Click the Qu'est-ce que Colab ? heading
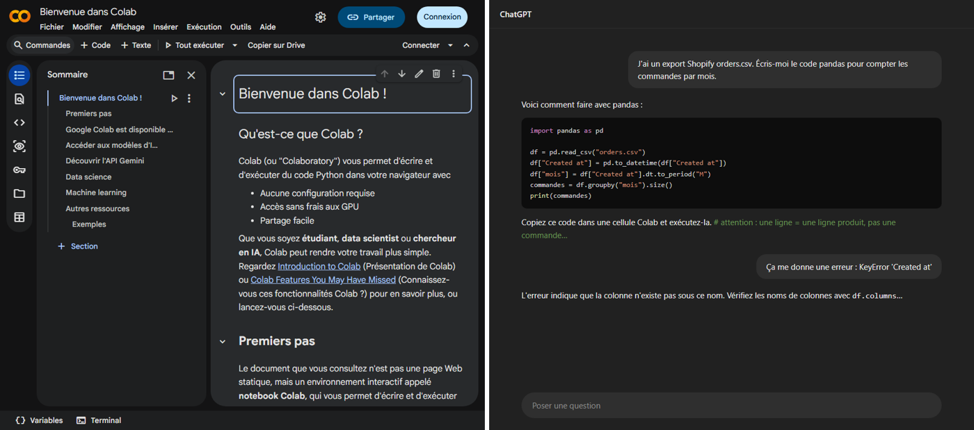This screenshot has height=430, width=974. tap(301, 134)
